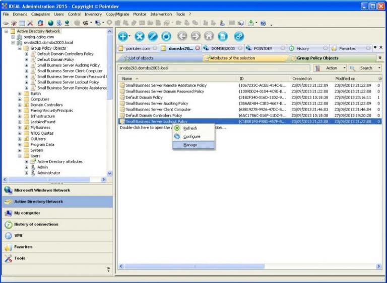
Task: Click the History of connections clock icon
Action: [x=8, y=225]
